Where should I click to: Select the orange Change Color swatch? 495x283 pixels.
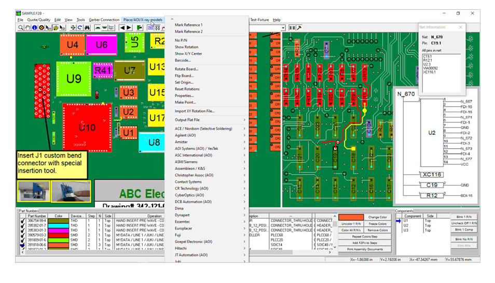[351, 218]
